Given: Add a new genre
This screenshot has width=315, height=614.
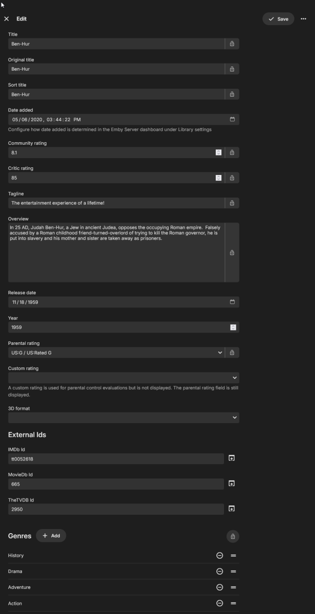Looking at the screenshot, I should pyautogui.click(x=51, y=536).
